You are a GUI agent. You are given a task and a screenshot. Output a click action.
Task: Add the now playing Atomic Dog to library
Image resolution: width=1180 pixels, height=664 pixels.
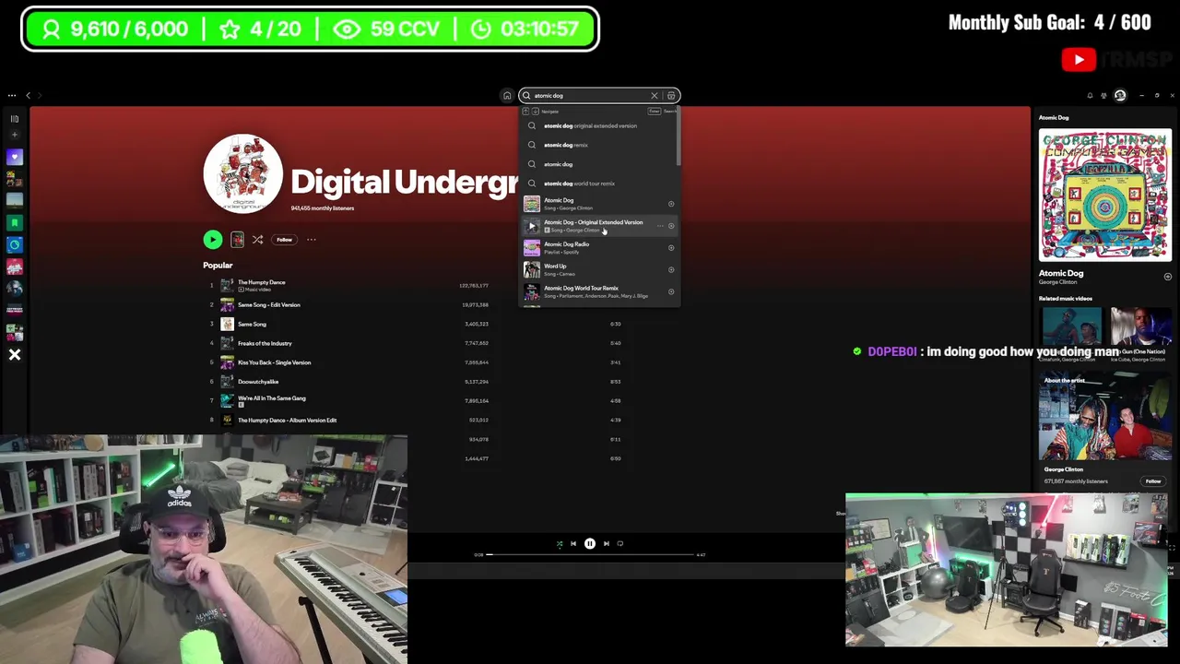(1167, 277)
